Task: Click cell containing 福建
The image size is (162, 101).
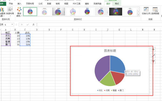Action: point(6,41)
